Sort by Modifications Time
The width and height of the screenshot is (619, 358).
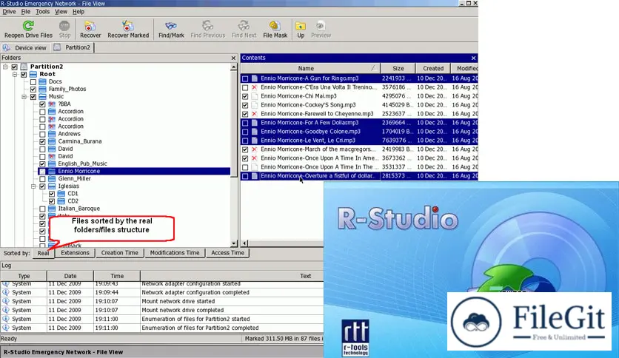[175, 253]
